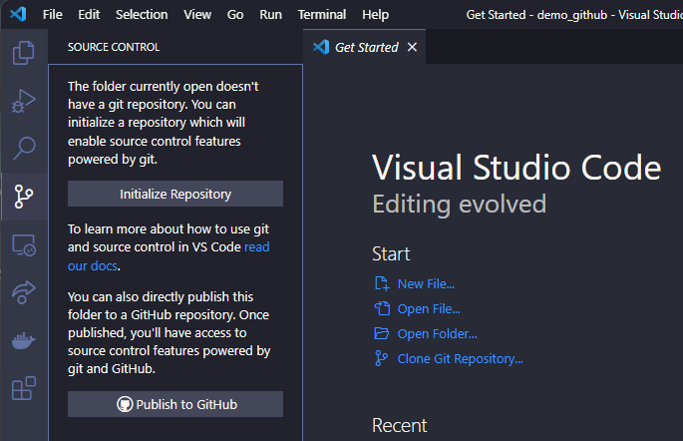Click the Open Folder... link
This screenshot has width=683, height=441.
[x=437, y=333]
